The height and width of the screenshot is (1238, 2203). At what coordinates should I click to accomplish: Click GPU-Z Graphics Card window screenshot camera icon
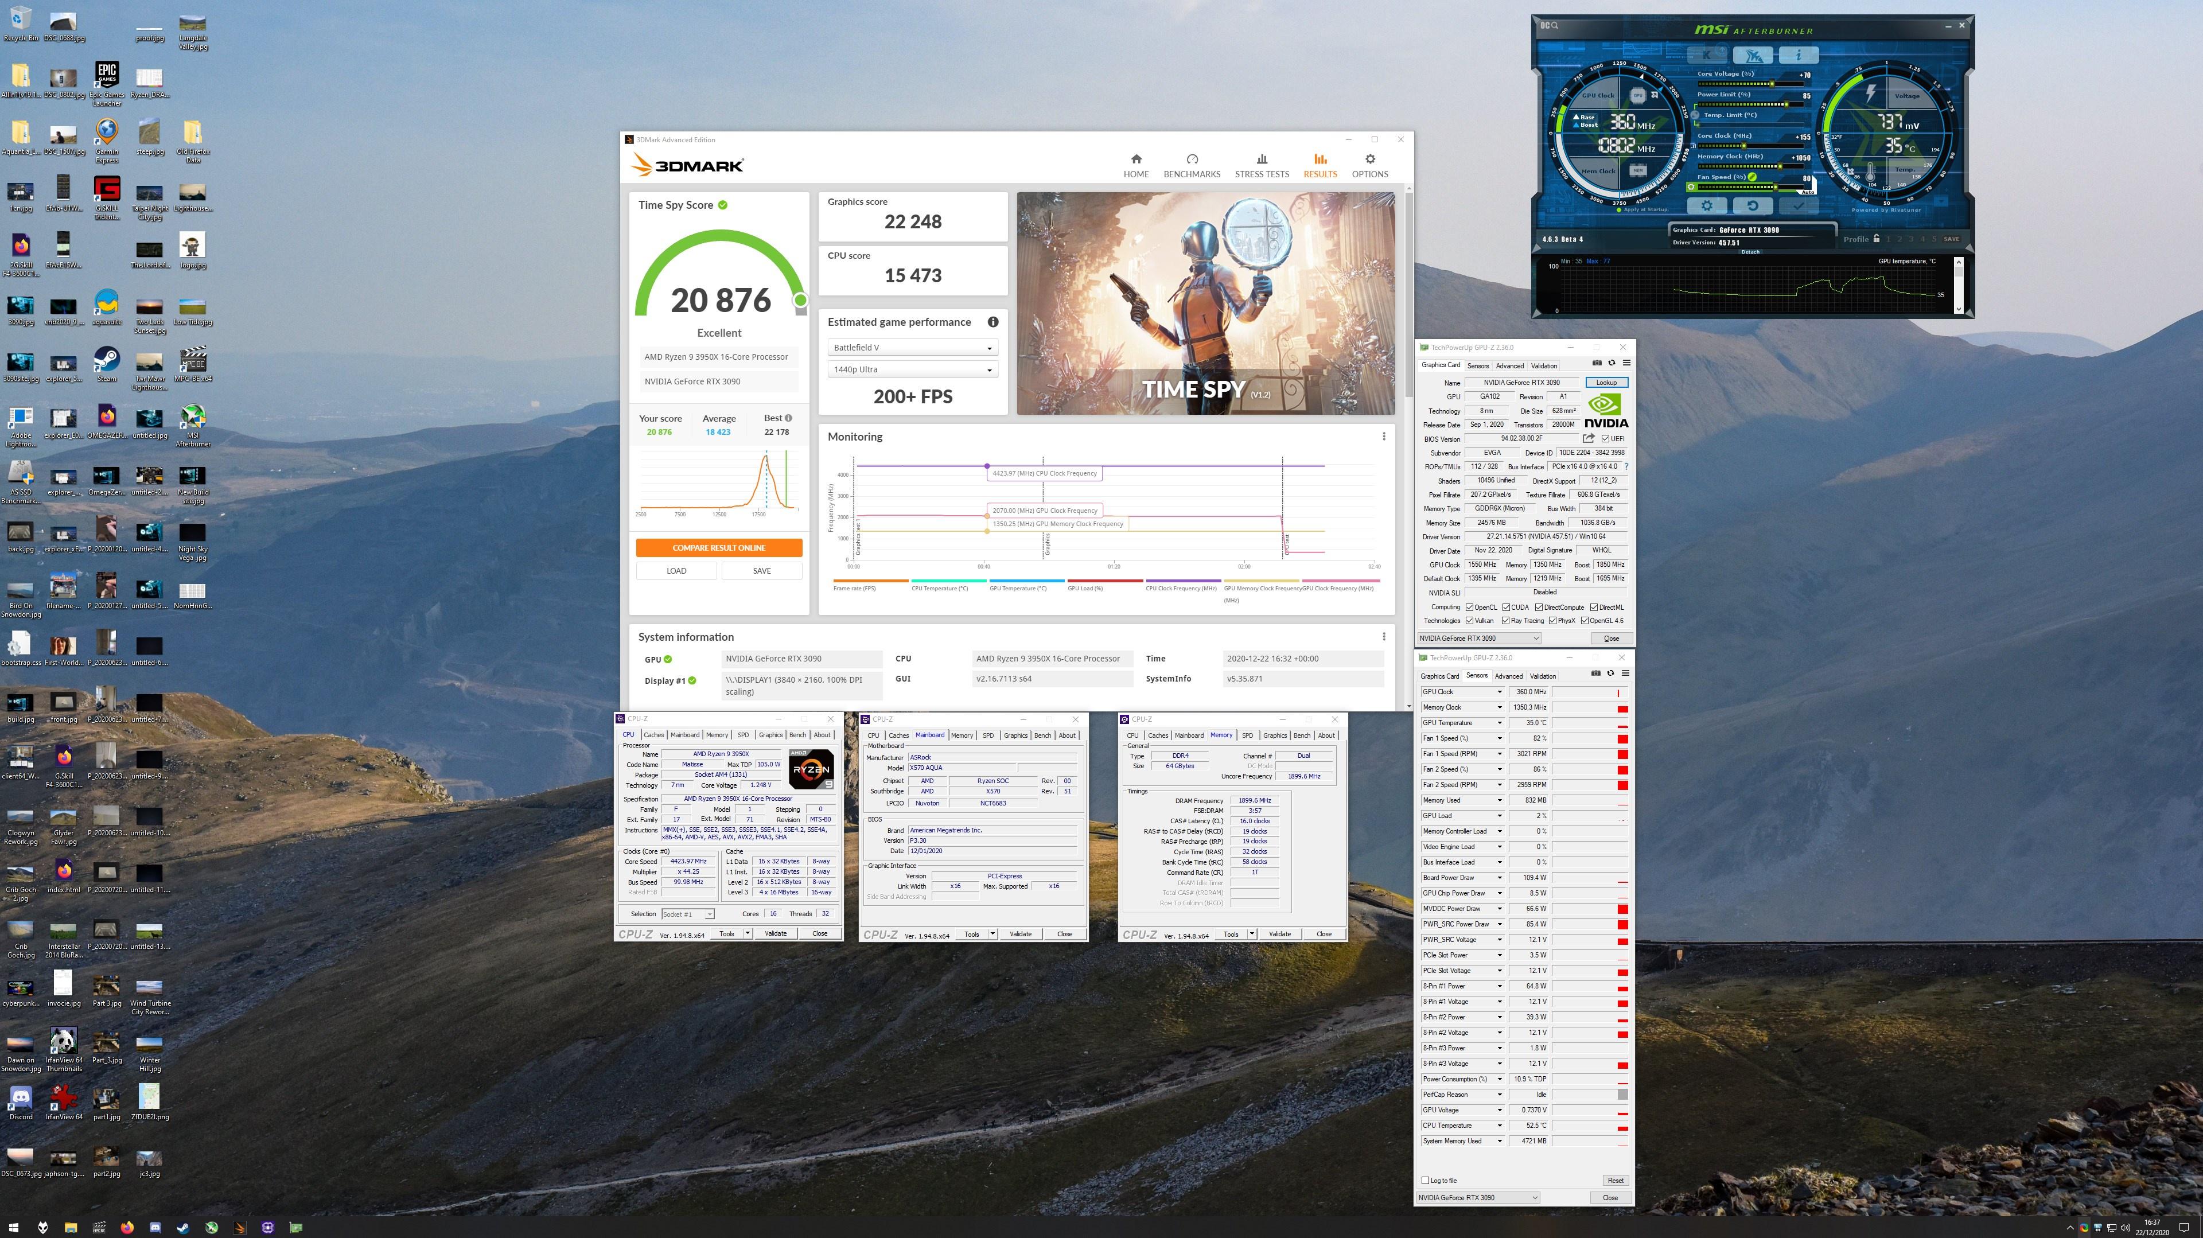click(1597, 363)
